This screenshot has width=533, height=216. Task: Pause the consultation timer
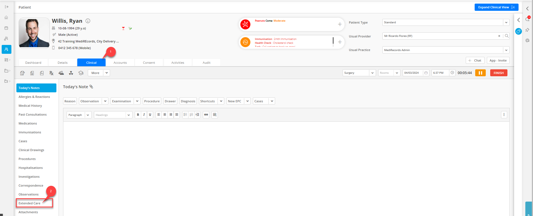coord(480,73)
